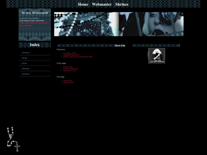Open the SITEMAP sidebar link
The height and width of the screenshot is (155, 207).
(x=26, y=74)
